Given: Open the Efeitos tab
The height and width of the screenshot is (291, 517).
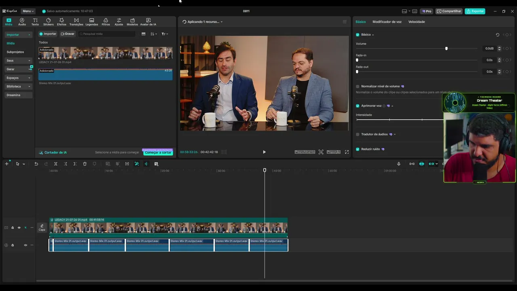Looking at the screenshot, I should tap(62, 22).
